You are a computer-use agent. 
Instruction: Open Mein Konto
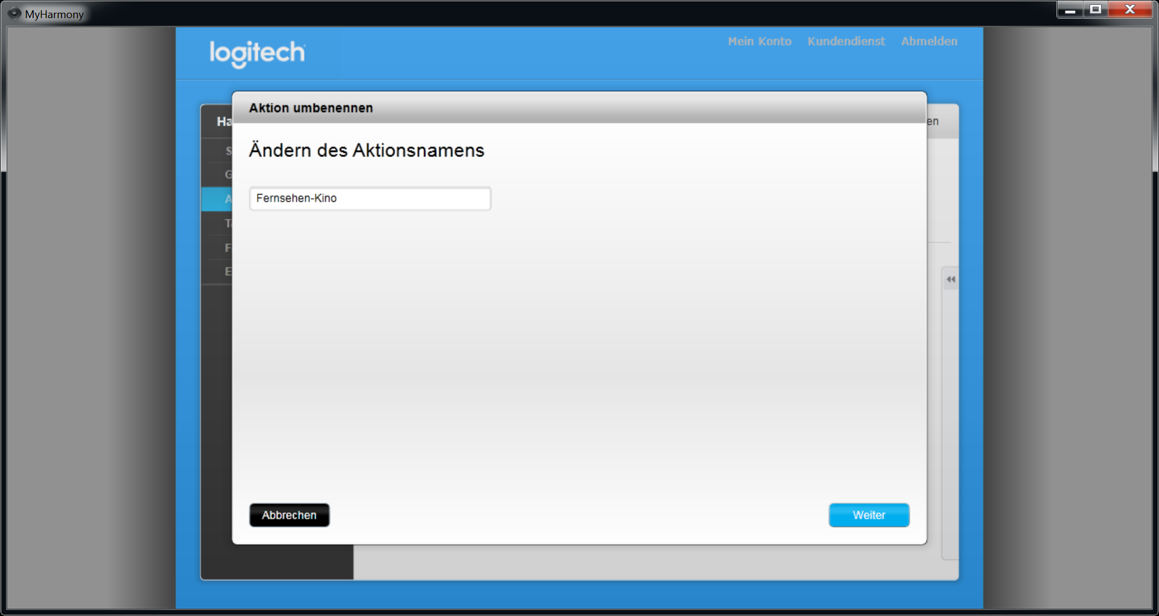(759, 41)
